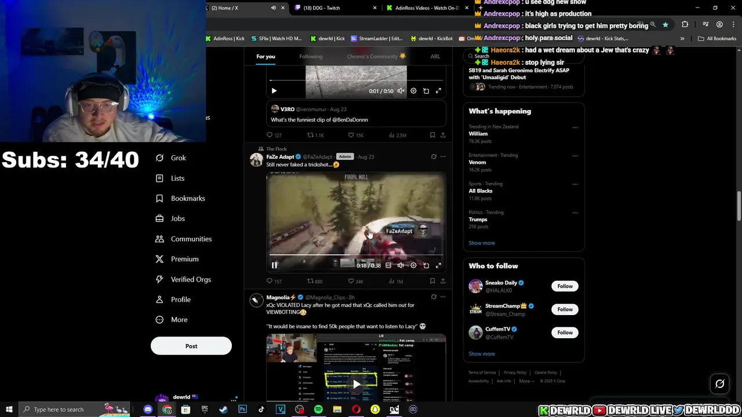Expand the bookmarks bar overflow chevron
The height and width of the screenshot is (417, 742).
pyautogui.click(x=682, y=39)
